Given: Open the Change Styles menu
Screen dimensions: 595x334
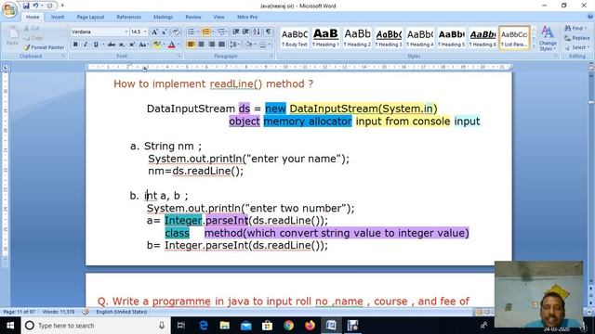Looking at the screenshot, I should point(547,38).
